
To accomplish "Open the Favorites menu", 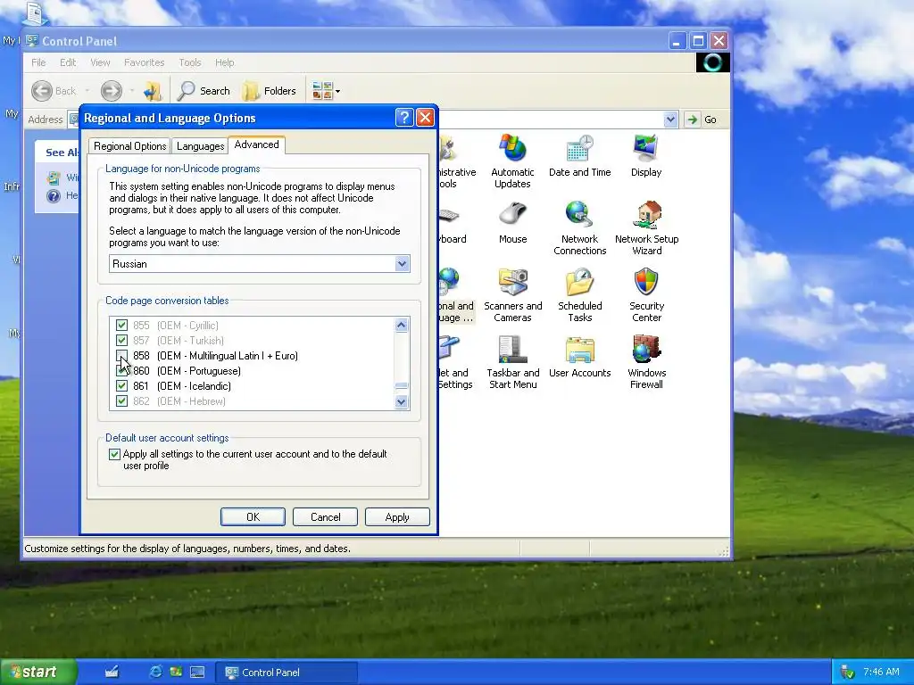I will [x=144, y=62].
